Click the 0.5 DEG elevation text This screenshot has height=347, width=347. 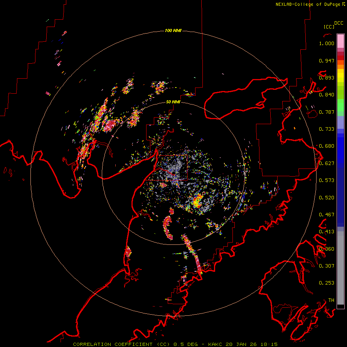coord(185,344)
